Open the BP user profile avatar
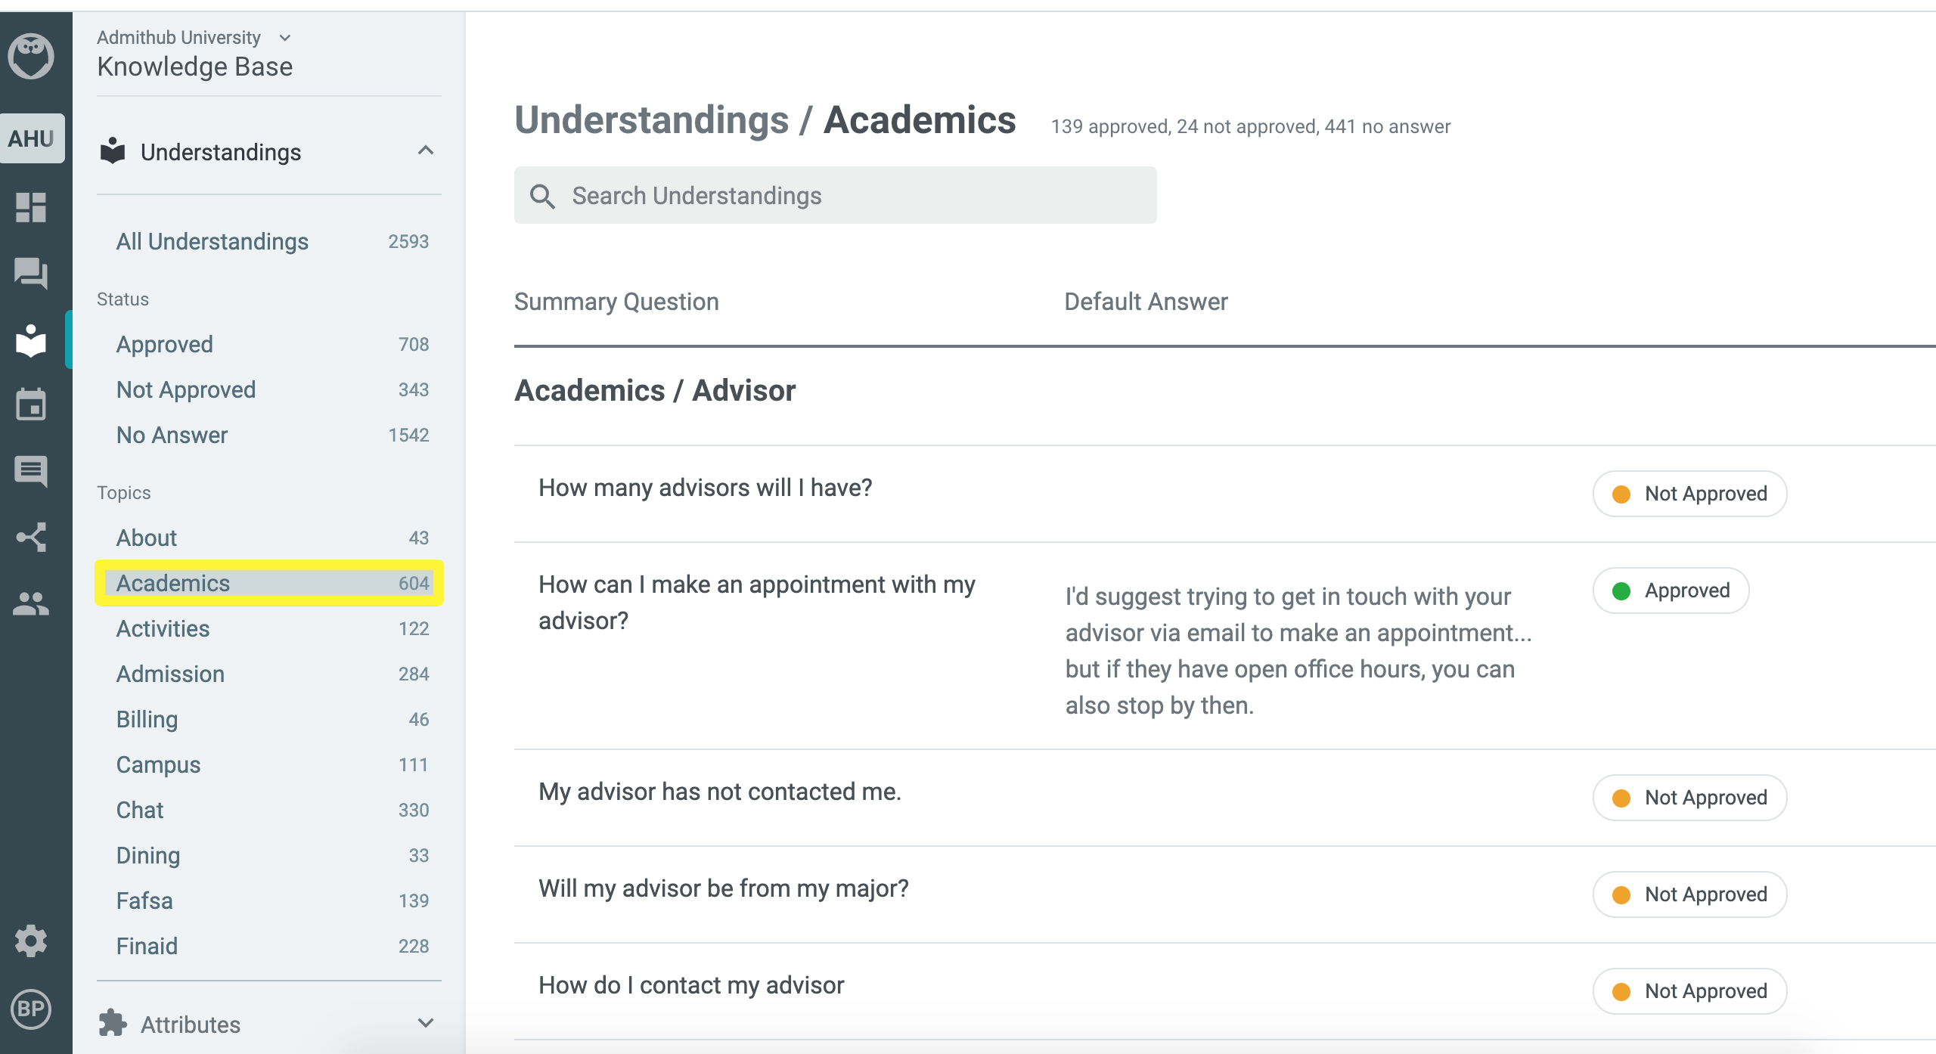The width and height of the screenshot is (1936, 1054). [31, 1009]
